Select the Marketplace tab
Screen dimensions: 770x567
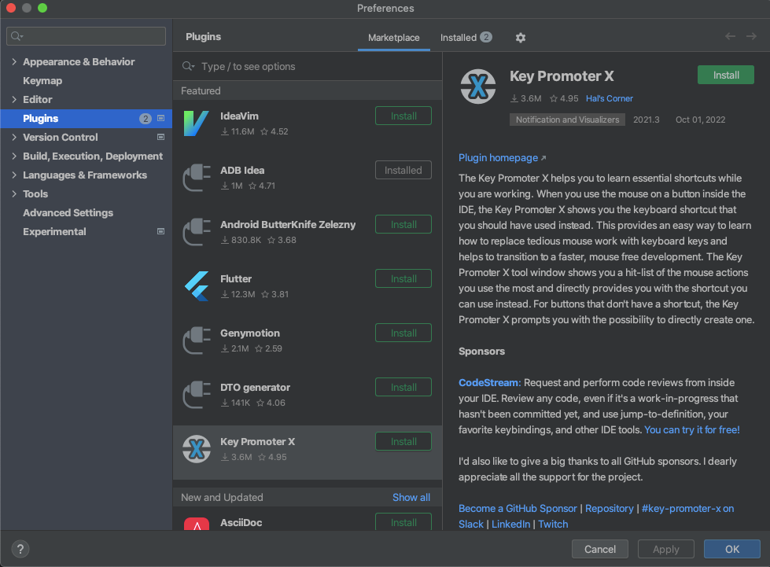tap(393, 37)
